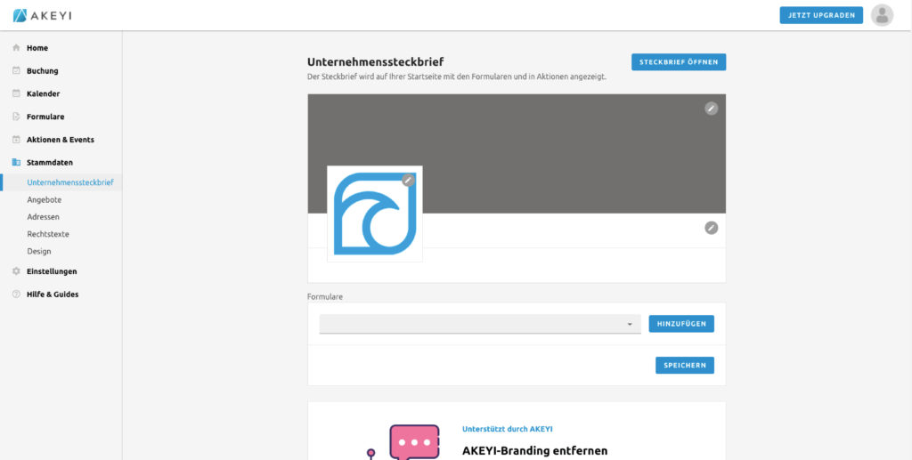Click pencil icon to edit company description
The height and width of the screenshot is (460, 912).
711,228
